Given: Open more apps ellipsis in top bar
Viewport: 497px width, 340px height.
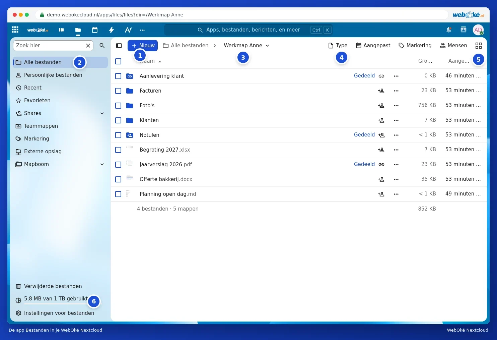Looking at the screenshot, I should point(142,30).
